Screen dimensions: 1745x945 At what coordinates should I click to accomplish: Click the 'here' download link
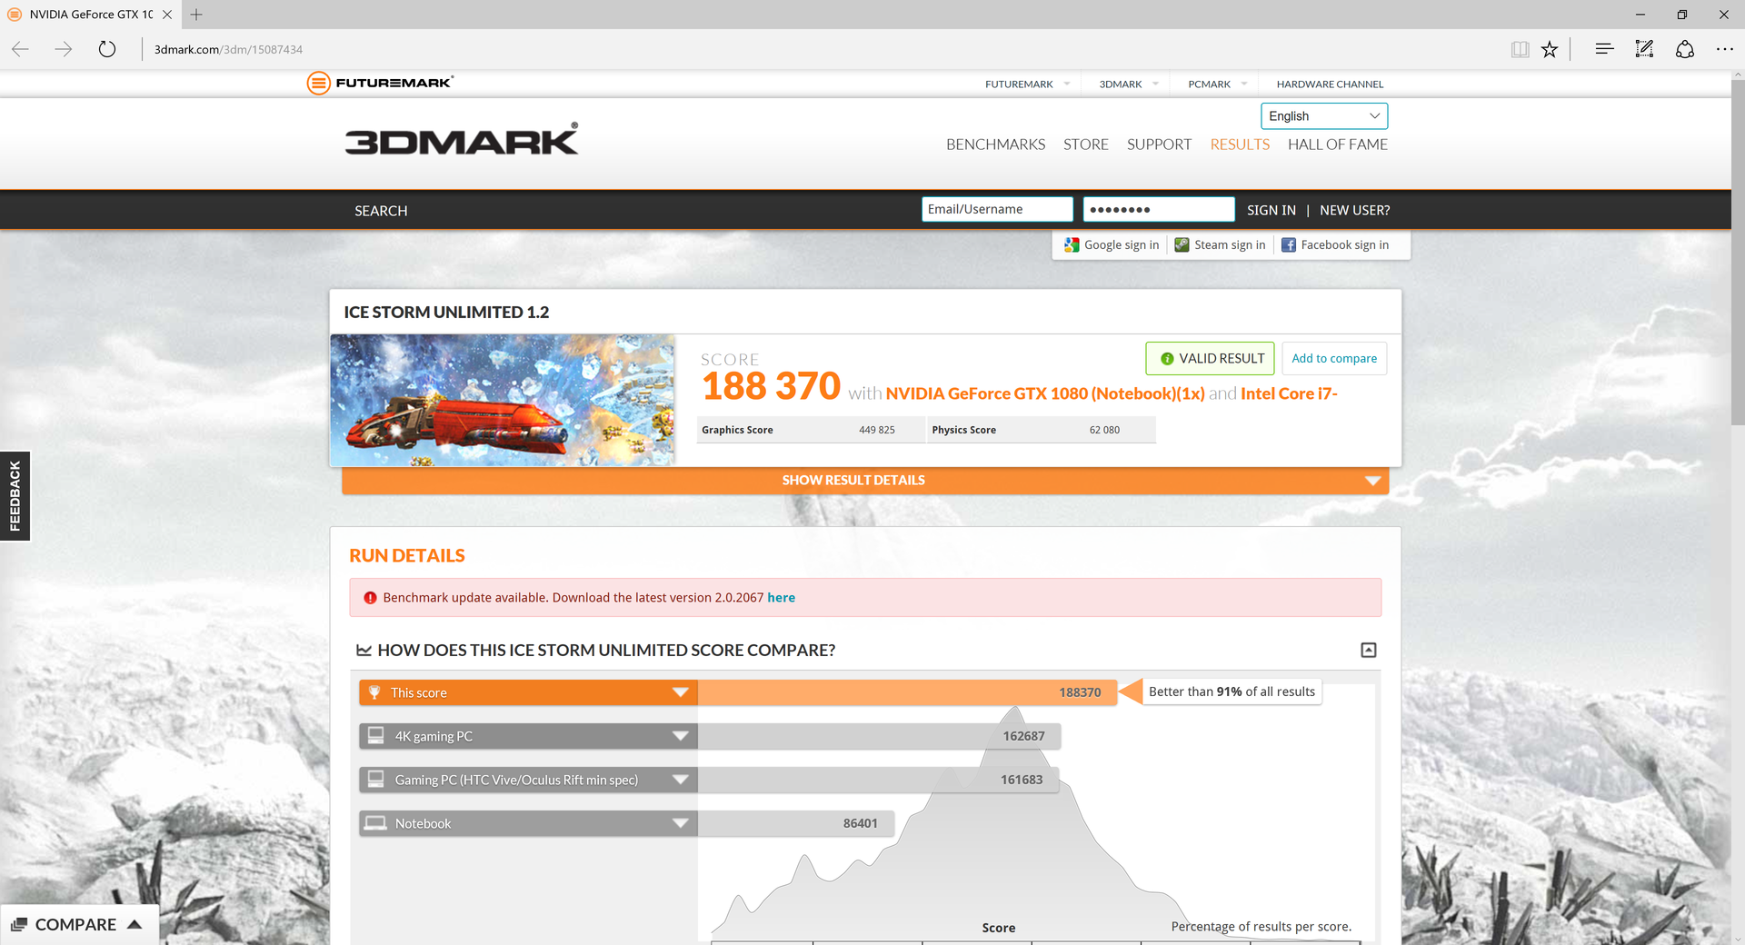tap(781, 597)
